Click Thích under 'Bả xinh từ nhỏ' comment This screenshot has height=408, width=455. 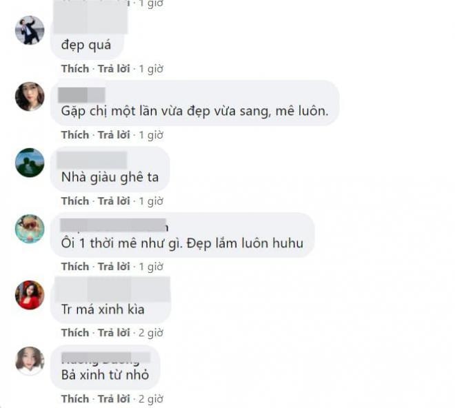coord(75,399)
